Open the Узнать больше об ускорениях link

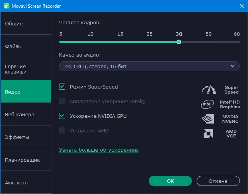pos(99,150)
